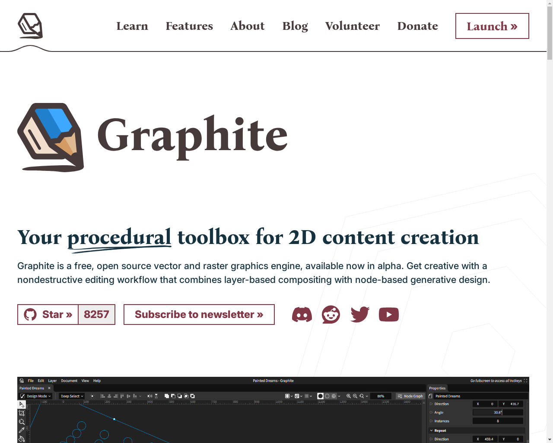Click the small Graphite logo in the header
Screen dimensions: 553x443
[x=30, y=26]
